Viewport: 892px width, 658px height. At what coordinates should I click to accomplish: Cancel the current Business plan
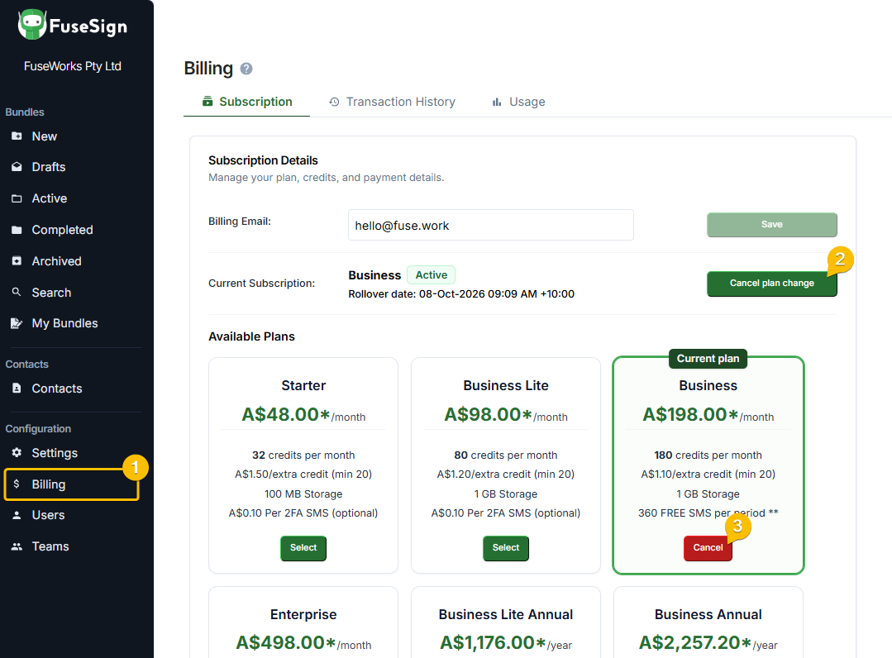708,548
